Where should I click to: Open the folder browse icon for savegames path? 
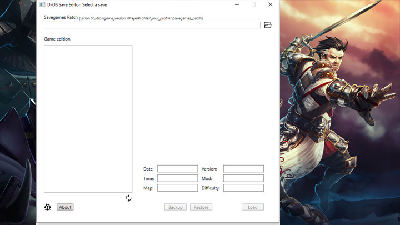267,25
